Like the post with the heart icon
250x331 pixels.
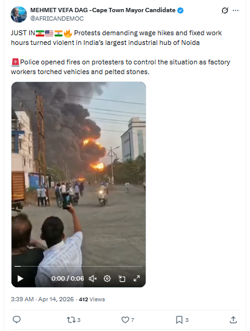click(x=125, y=320)
